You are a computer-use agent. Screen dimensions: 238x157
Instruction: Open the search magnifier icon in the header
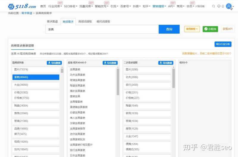(x=213, y=6)
